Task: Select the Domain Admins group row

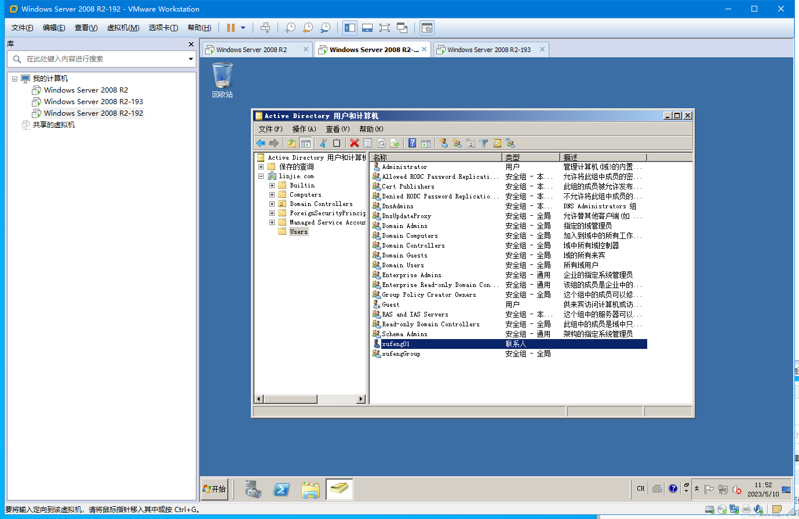Action: (x=508, y=226)
